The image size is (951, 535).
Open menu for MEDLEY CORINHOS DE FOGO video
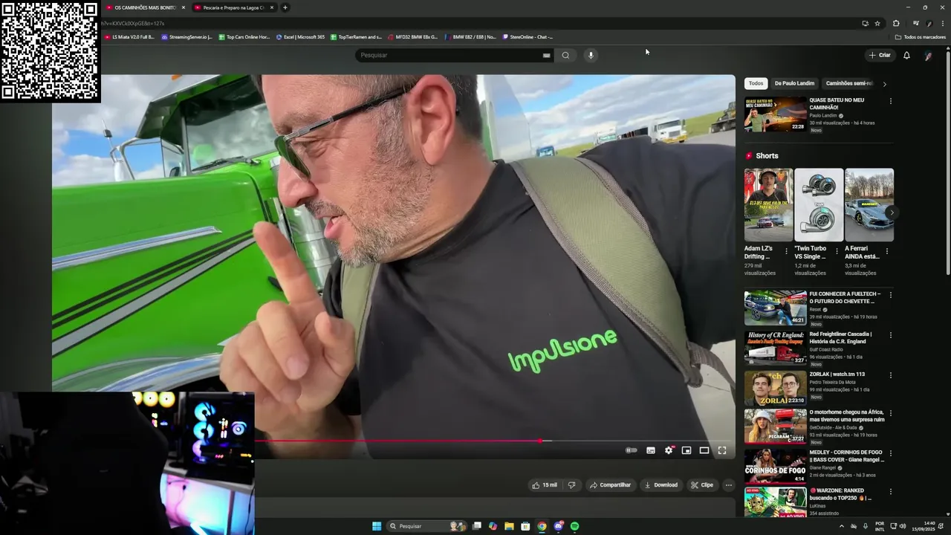[x=891, y=454]
